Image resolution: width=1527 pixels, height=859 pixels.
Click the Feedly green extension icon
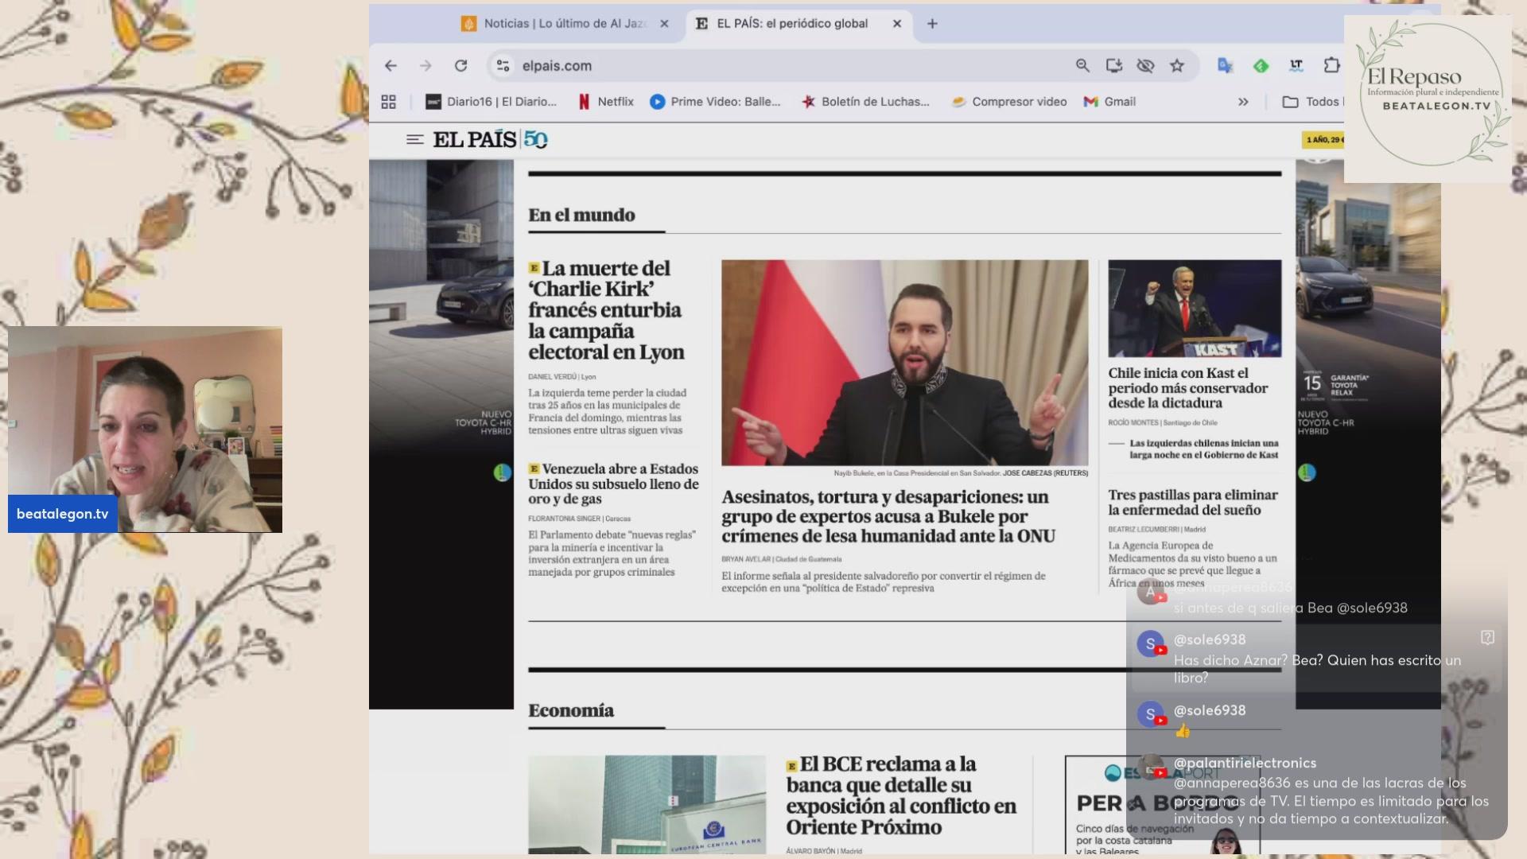click(1261, 66)
